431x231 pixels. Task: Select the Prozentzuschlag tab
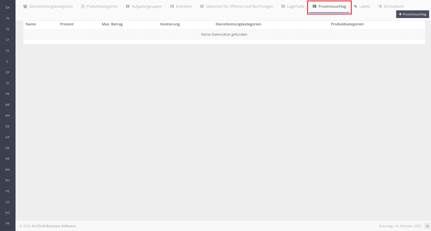pos(329,6)
